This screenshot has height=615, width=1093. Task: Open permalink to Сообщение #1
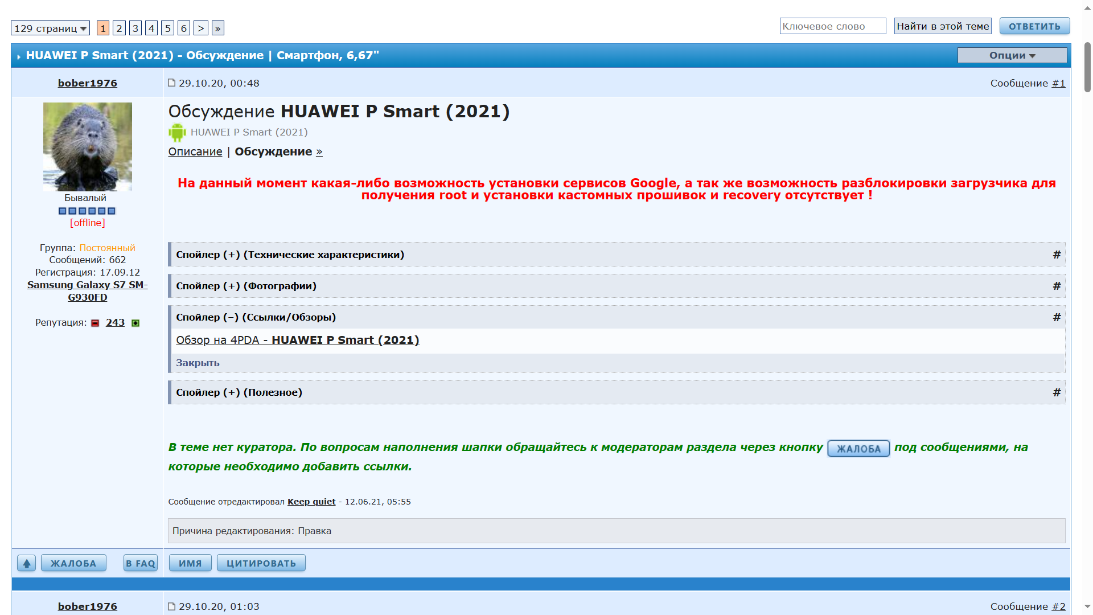point(1058,83)
